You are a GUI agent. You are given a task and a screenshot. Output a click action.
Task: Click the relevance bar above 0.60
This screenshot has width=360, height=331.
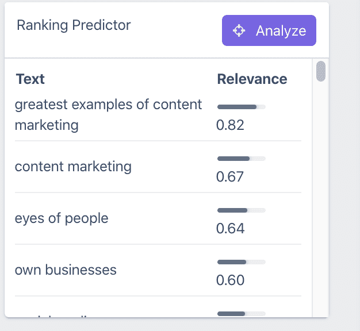pyautogui.click(x=241, y=262)
